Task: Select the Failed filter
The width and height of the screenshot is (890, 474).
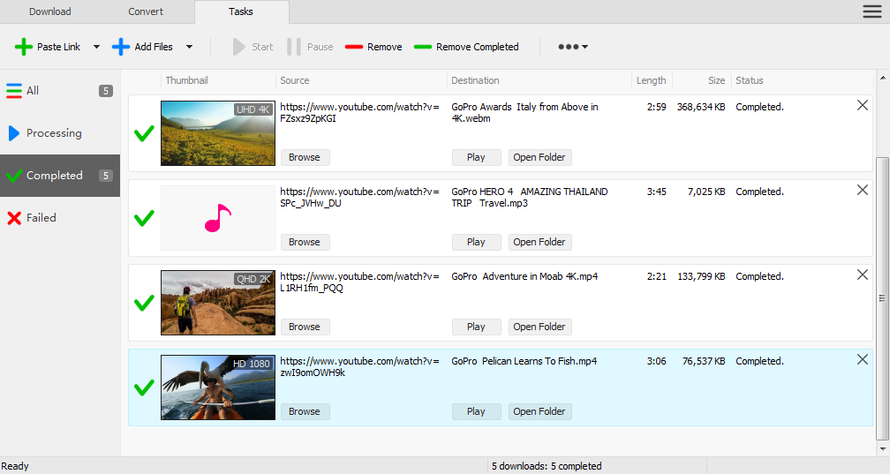Action: (x=60, y=217)
